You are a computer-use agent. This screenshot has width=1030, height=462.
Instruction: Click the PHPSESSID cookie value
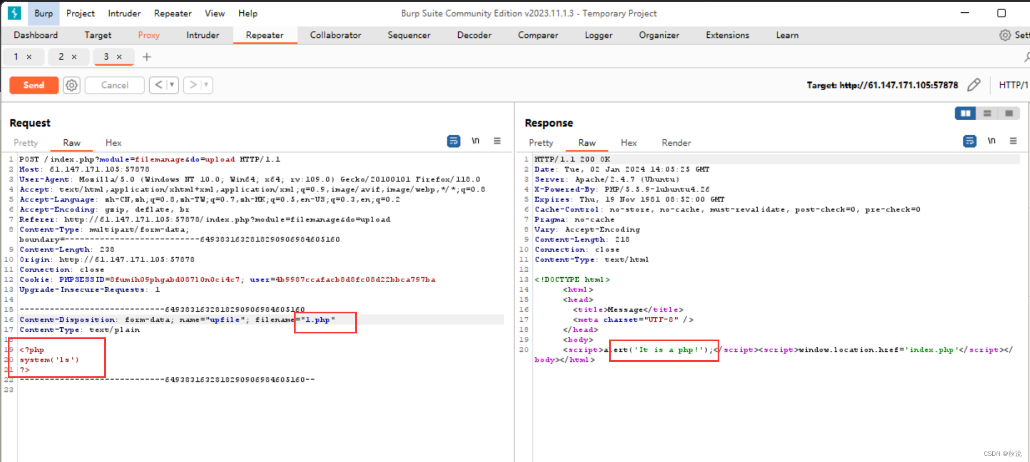click(x=174, y=279)
